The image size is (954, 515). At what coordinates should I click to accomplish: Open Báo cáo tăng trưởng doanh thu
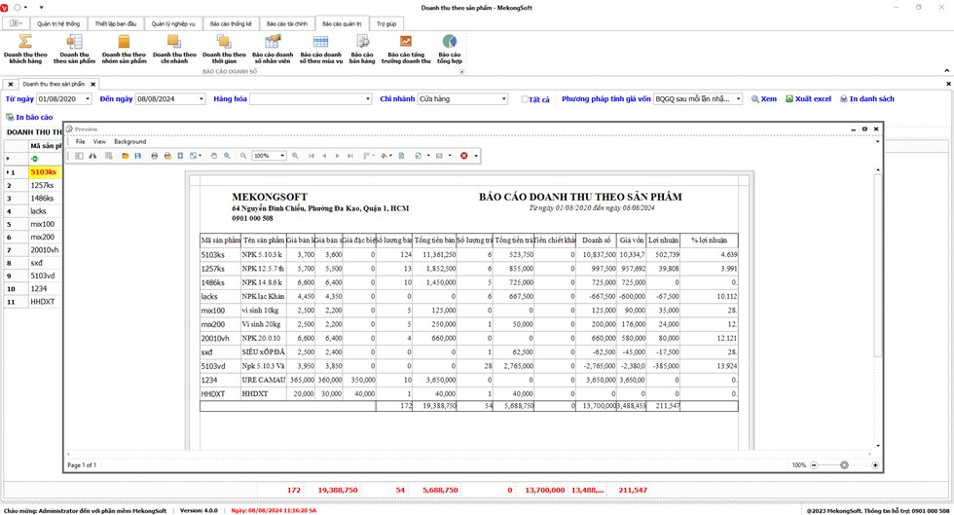coord(406,47)
